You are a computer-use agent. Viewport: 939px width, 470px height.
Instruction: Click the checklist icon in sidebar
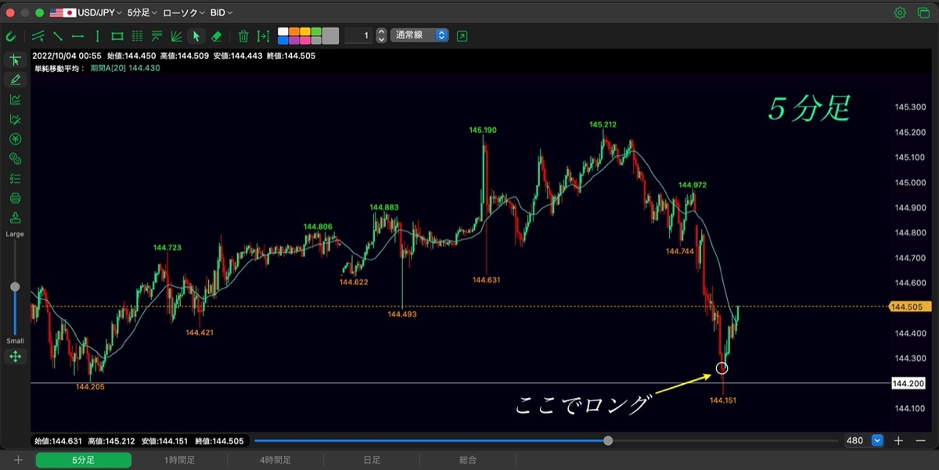[x=15, y=178]
